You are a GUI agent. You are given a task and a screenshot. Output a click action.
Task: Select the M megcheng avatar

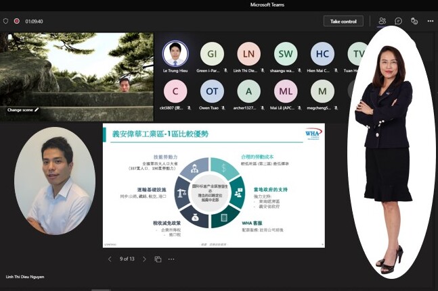[x=322, y=91]
